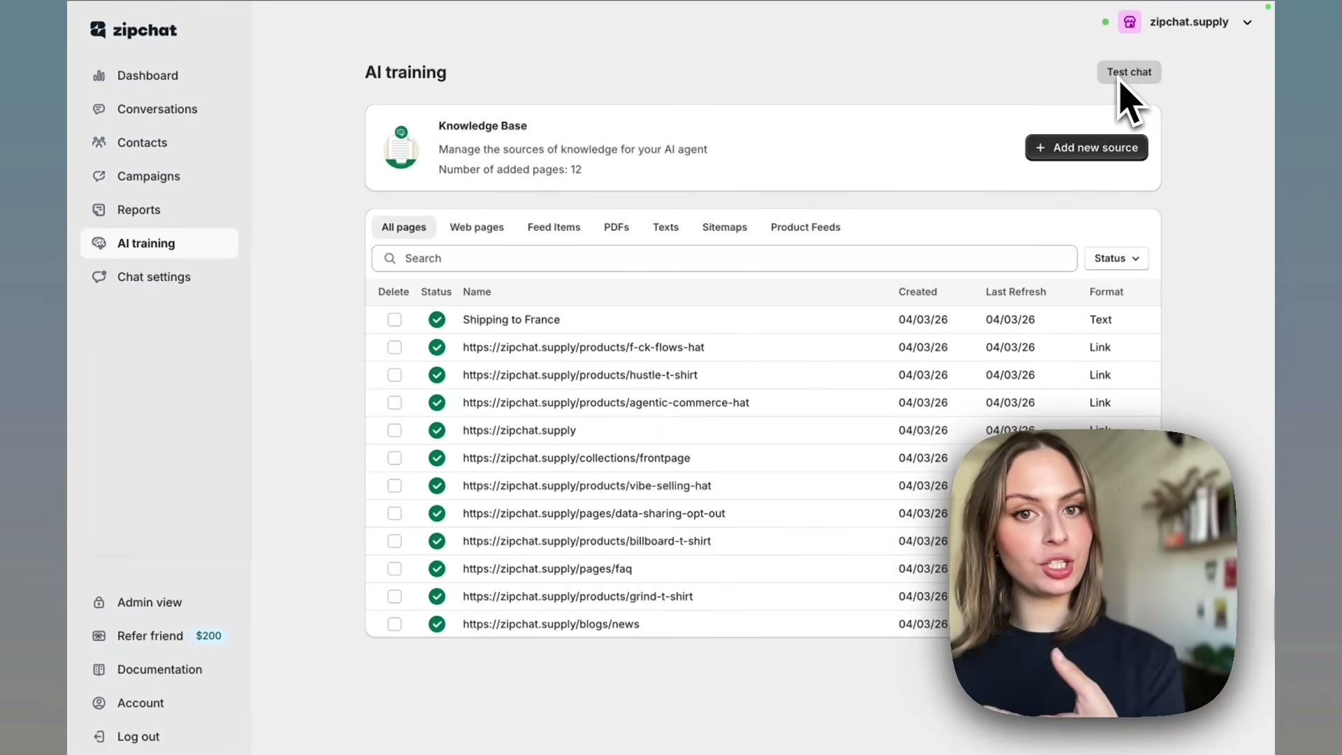The width and height of the screenshot is (1342, 755).
Task: Click status check icon for hustle-t-shirt row
Action: tap(437, 375)
